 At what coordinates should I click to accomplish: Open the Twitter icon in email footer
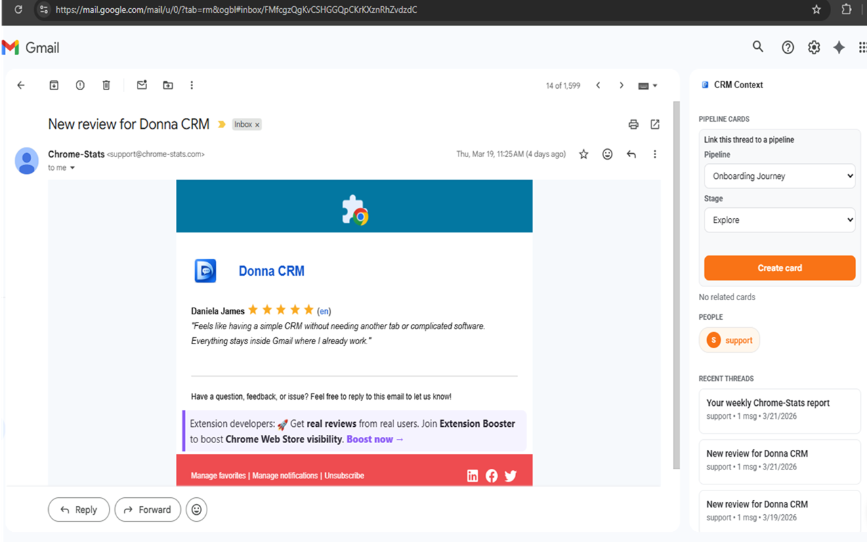coord(511,476)
